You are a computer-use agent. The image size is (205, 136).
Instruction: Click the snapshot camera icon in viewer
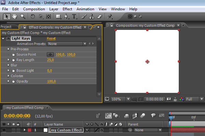[x=169, y=99]
